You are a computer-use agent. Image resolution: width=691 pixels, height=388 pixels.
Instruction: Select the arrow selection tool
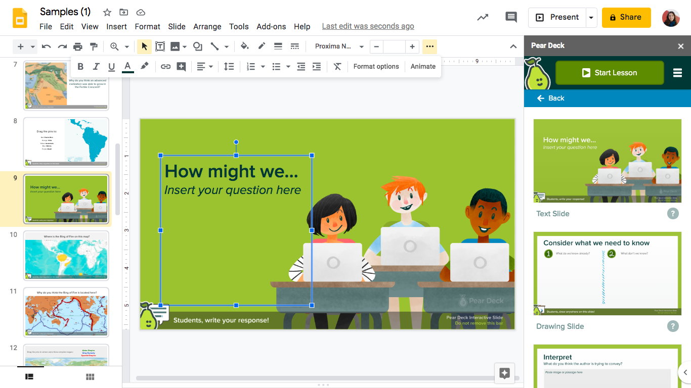tap(144, 46)
